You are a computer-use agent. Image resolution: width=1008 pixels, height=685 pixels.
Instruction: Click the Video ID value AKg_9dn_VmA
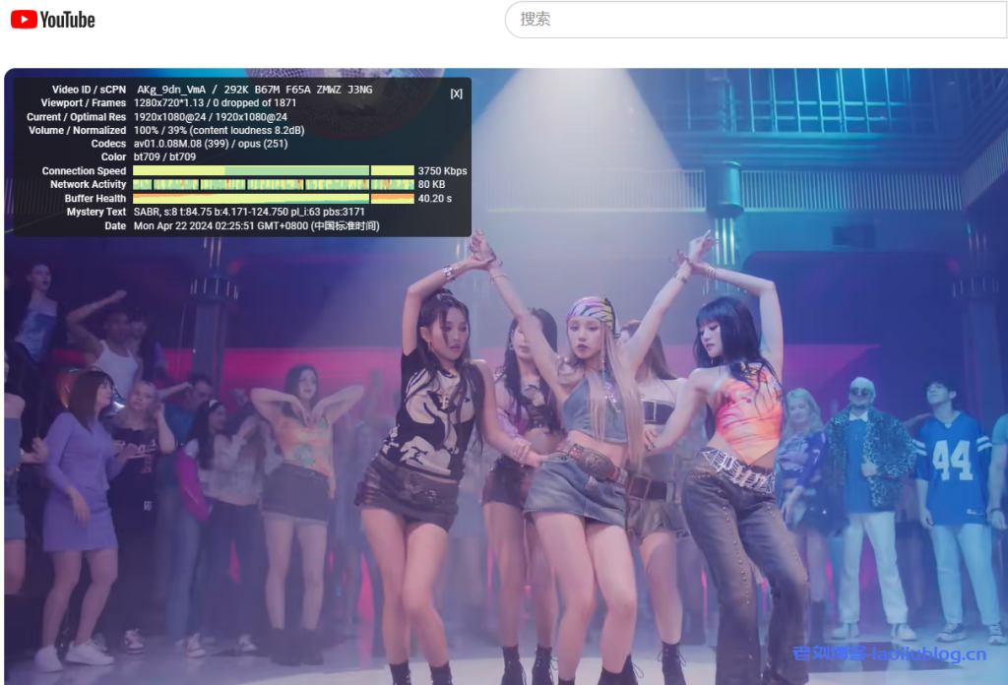coord(171,90)
